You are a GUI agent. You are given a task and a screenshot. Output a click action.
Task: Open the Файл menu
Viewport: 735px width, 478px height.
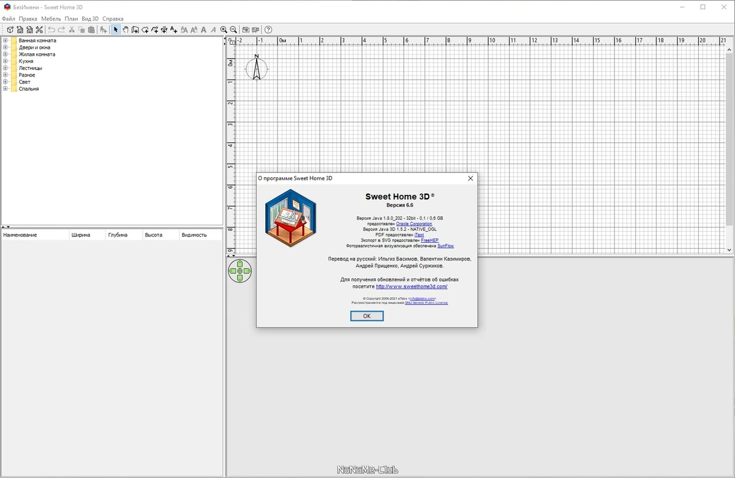pos(9,19)
